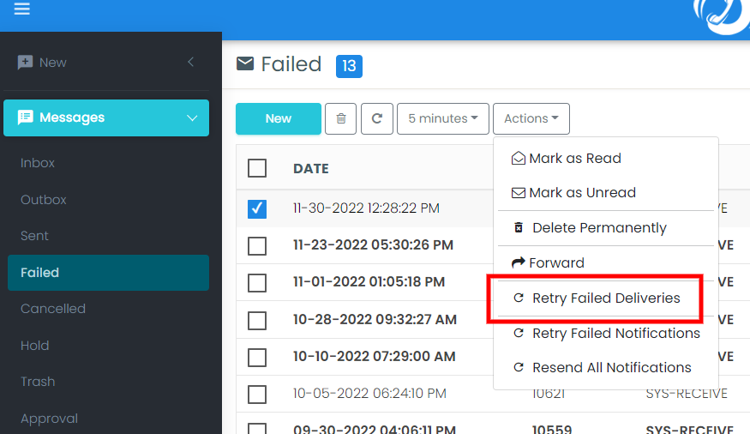
Task: Check the 11-23-2022 05:30:26 PM message
Action: pyautogui.click(x=257, y=246)
